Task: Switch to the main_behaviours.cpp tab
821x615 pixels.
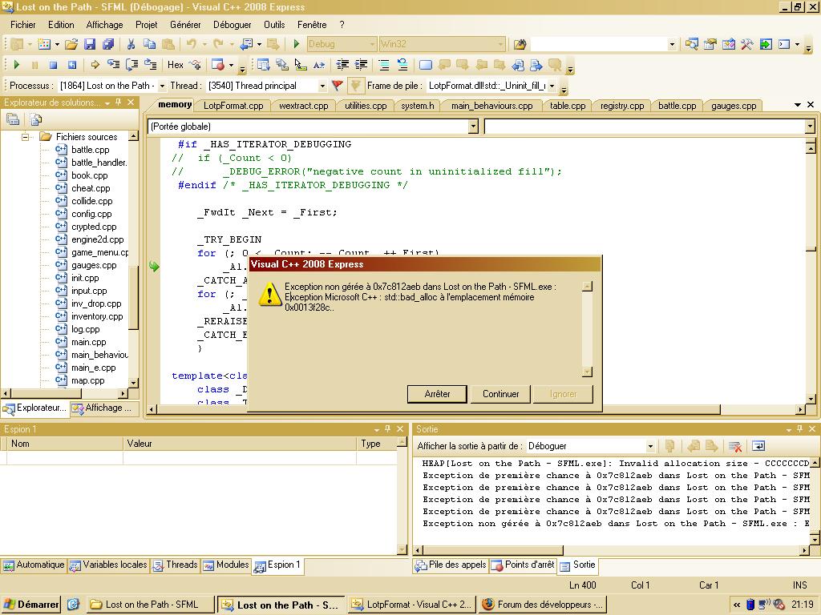Action: tap(492, 106)
